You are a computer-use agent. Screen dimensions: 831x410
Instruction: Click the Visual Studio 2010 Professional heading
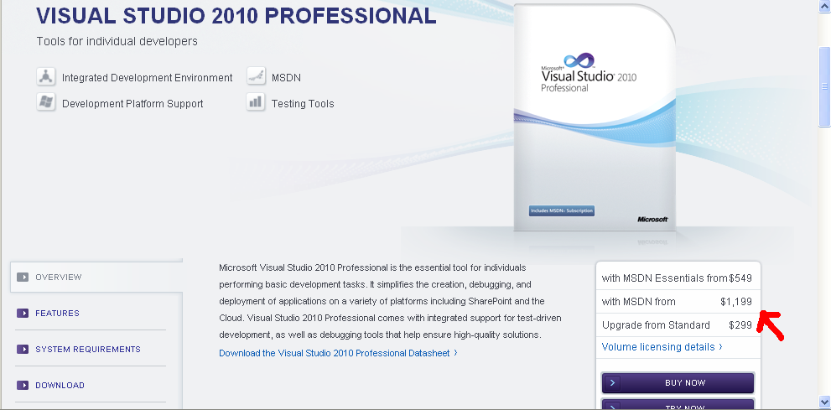tap(236, 16)
